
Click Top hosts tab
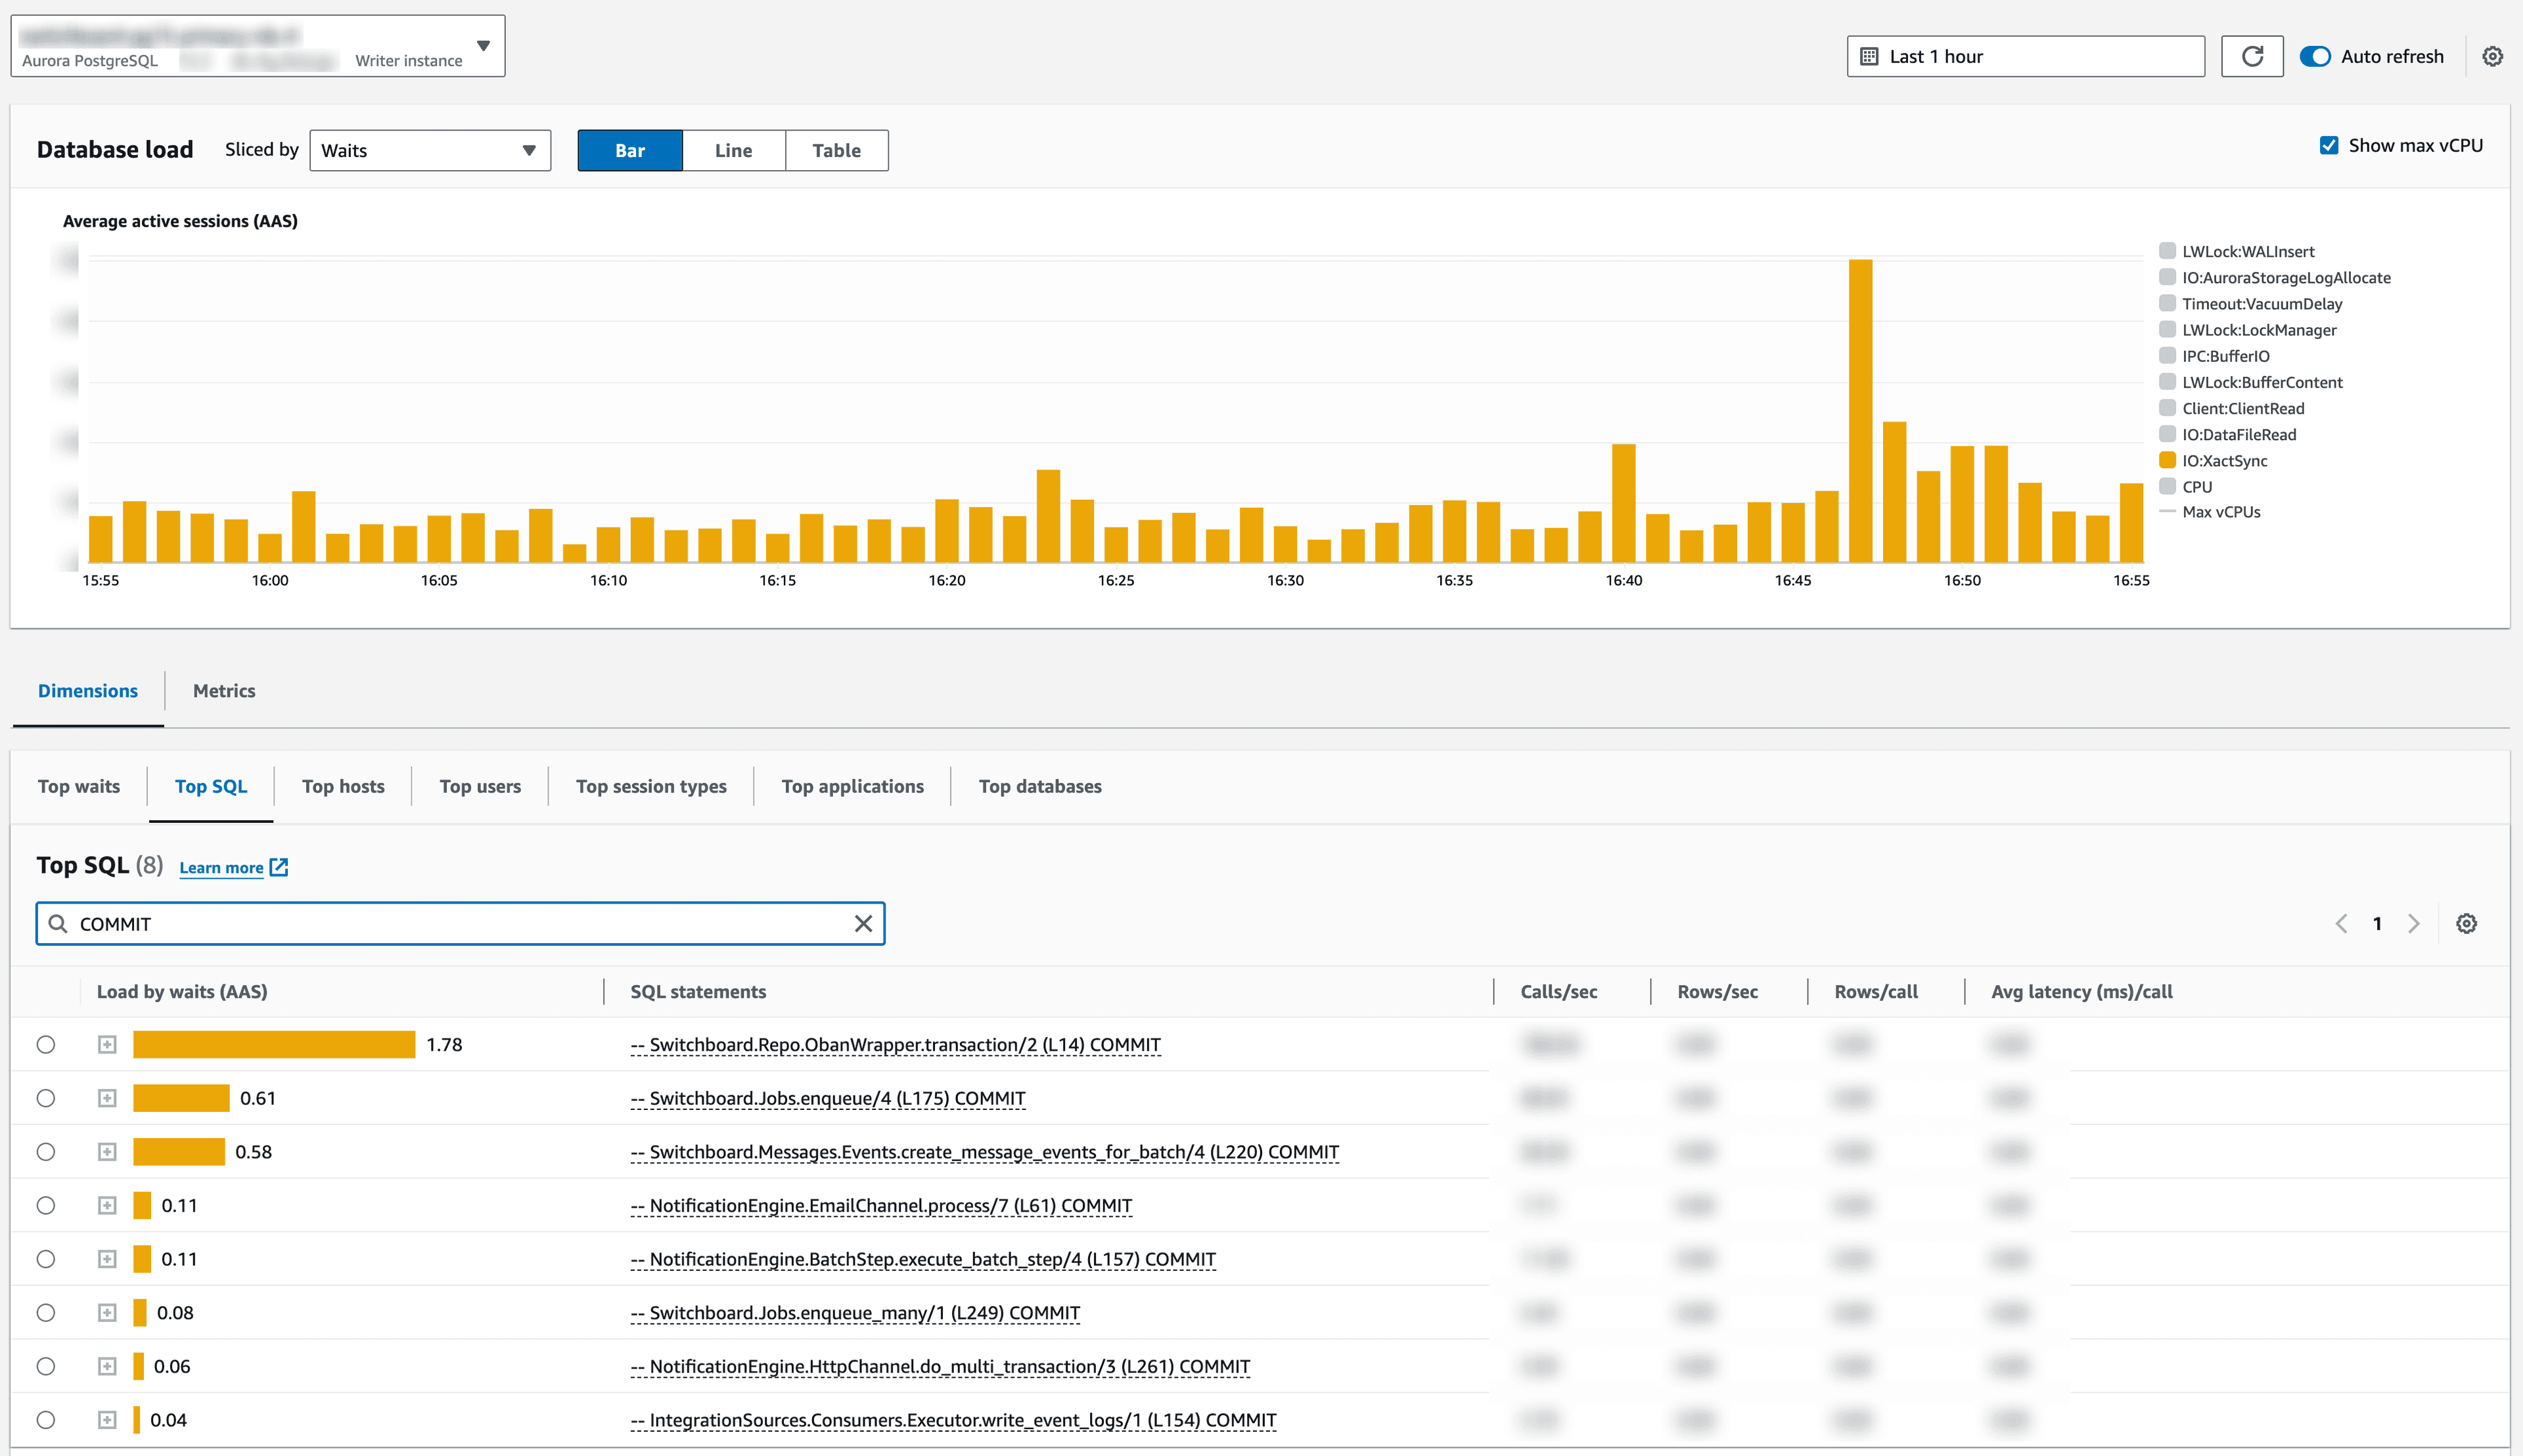coord(342,785)
